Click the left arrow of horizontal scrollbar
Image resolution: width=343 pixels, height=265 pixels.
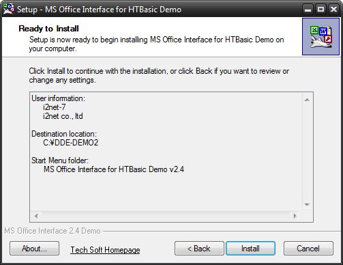point(36,216)
